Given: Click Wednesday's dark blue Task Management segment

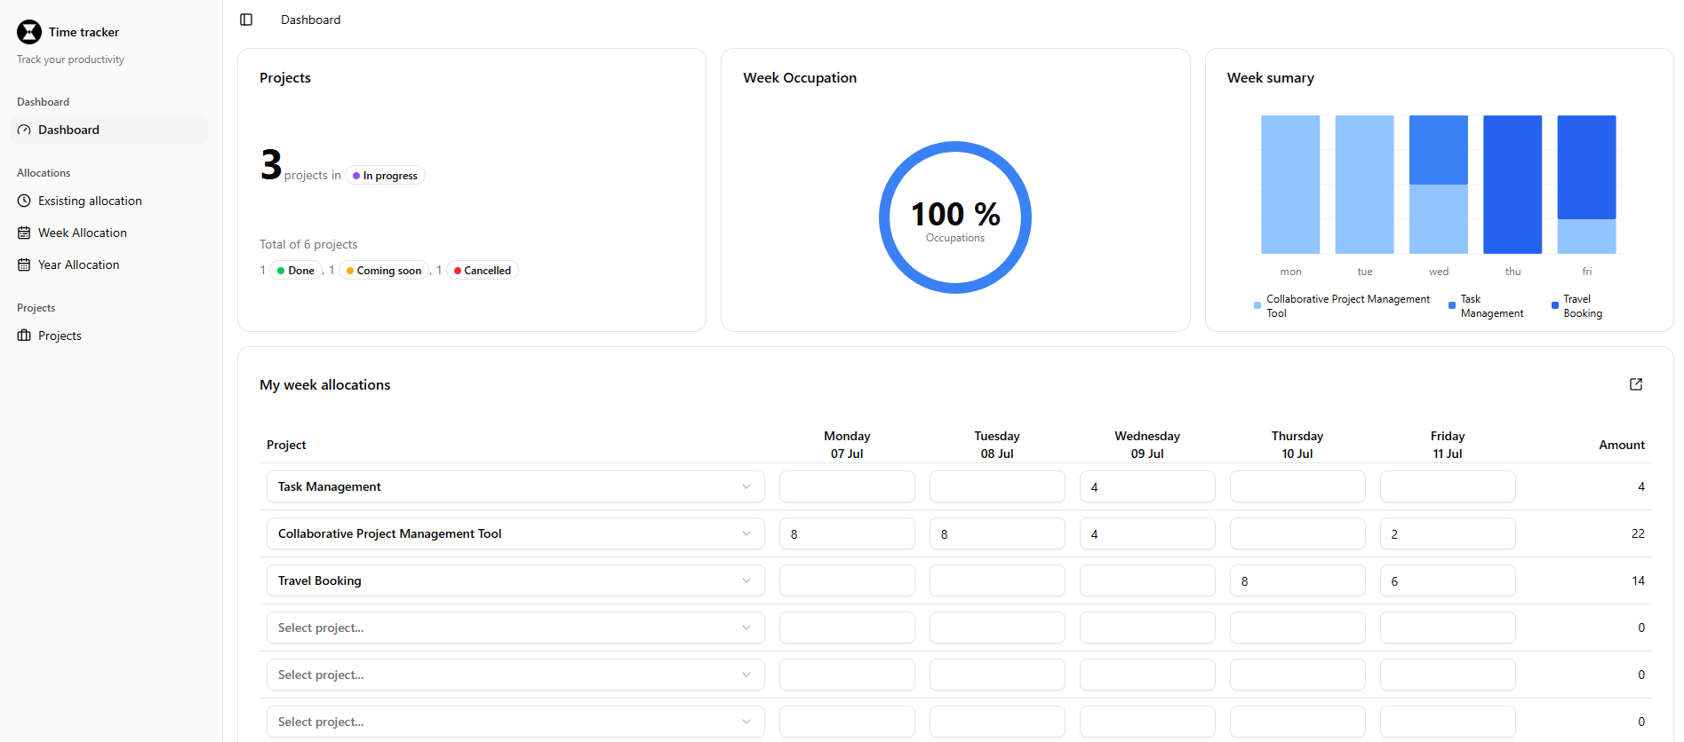Looking at the screenshot, I should pos(1439,150).
